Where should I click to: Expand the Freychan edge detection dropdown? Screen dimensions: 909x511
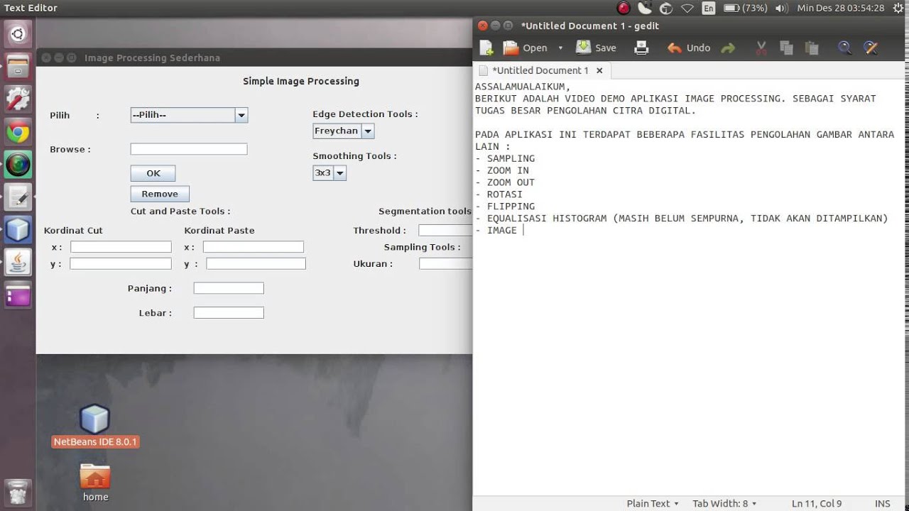(367, 131)
